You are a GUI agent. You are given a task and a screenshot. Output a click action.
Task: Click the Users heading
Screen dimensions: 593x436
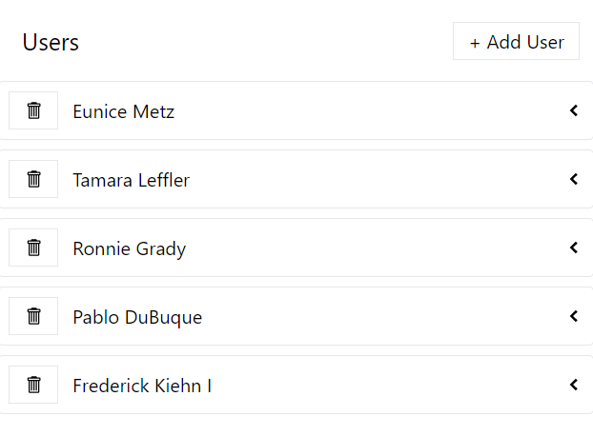[x=51, y=42]
